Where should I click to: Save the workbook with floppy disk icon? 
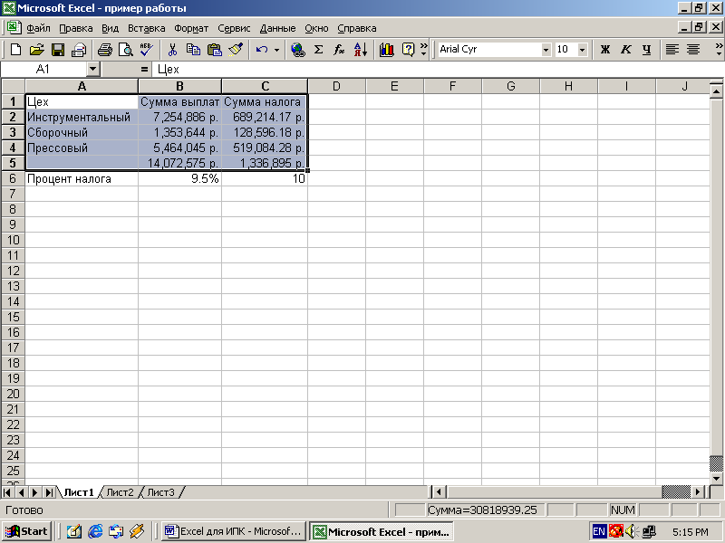(58, 50)
